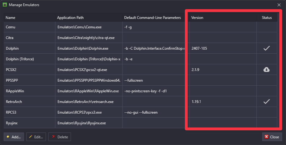
Task: Click the Add... button
Action: [14, 137]
